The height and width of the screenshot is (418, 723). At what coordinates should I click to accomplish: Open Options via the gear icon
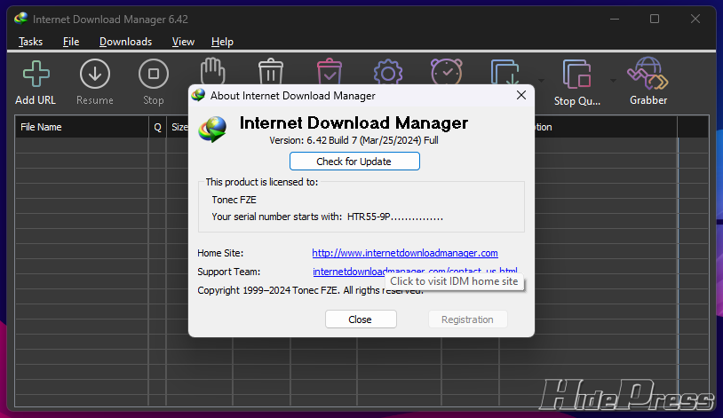pos(387,71)
